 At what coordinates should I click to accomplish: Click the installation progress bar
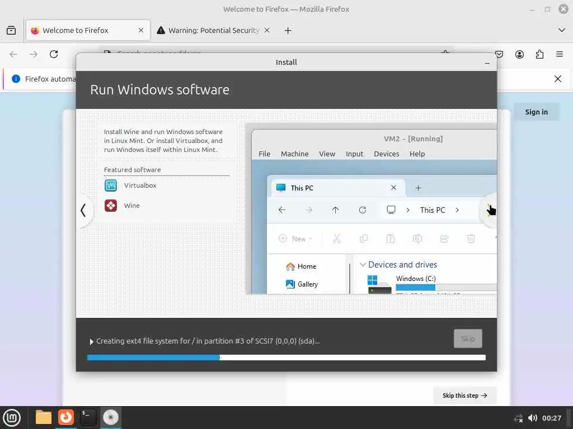pyautogui.click(x=286, y=357)
